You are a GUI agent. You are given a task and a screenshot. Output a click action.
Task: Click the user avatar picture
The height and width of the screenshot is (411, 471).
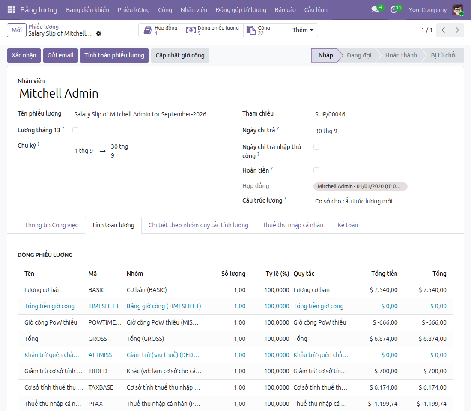coord(458,9)
